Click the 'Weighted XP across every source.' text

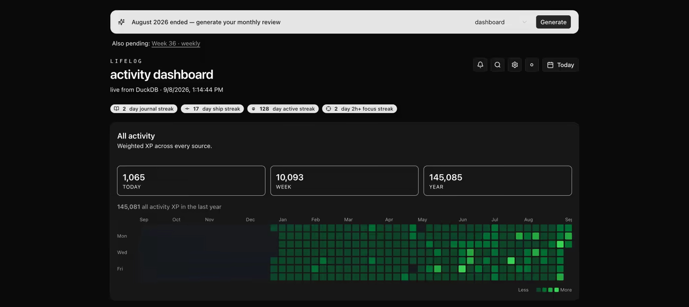coord(164,146)
